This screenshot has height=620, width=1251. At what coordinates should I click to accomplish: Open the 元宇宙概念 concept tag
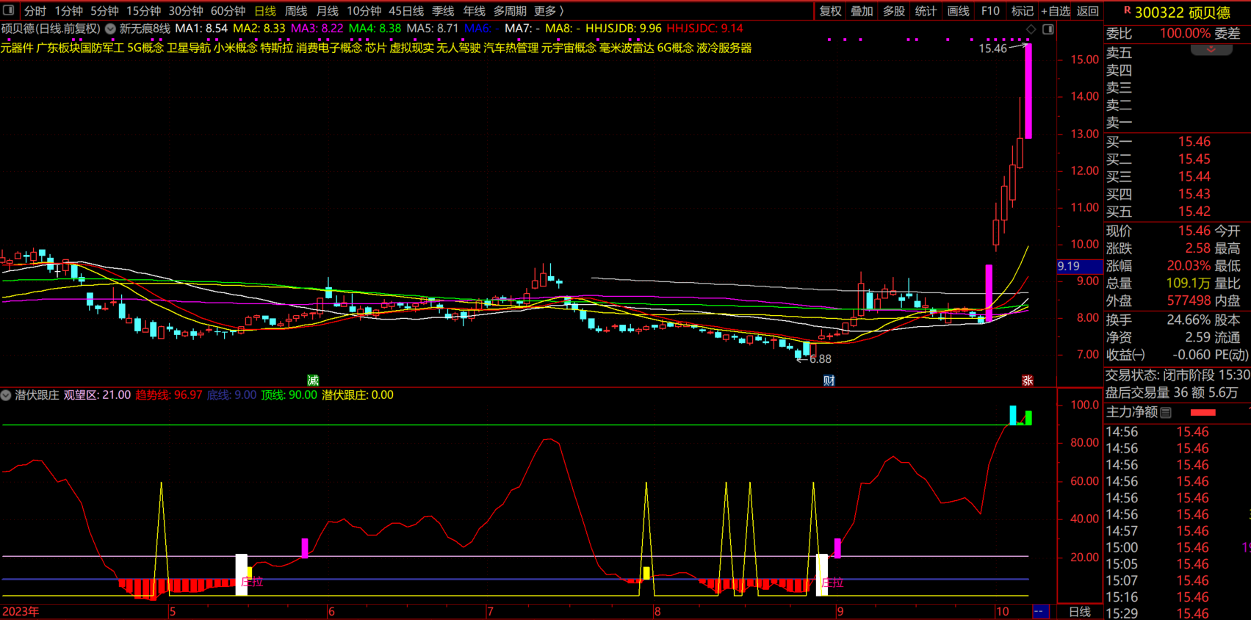coord(569,48)
